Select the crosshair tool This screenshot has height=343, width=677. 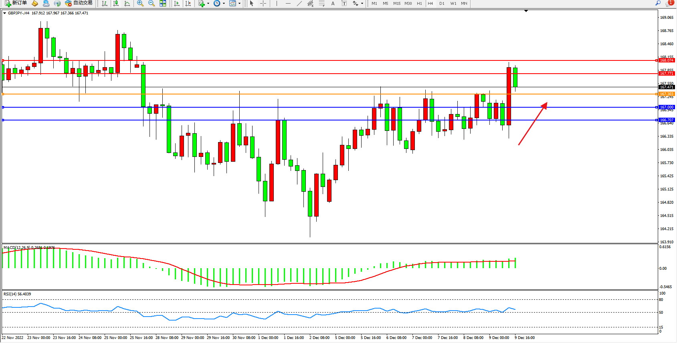point(263,3)
